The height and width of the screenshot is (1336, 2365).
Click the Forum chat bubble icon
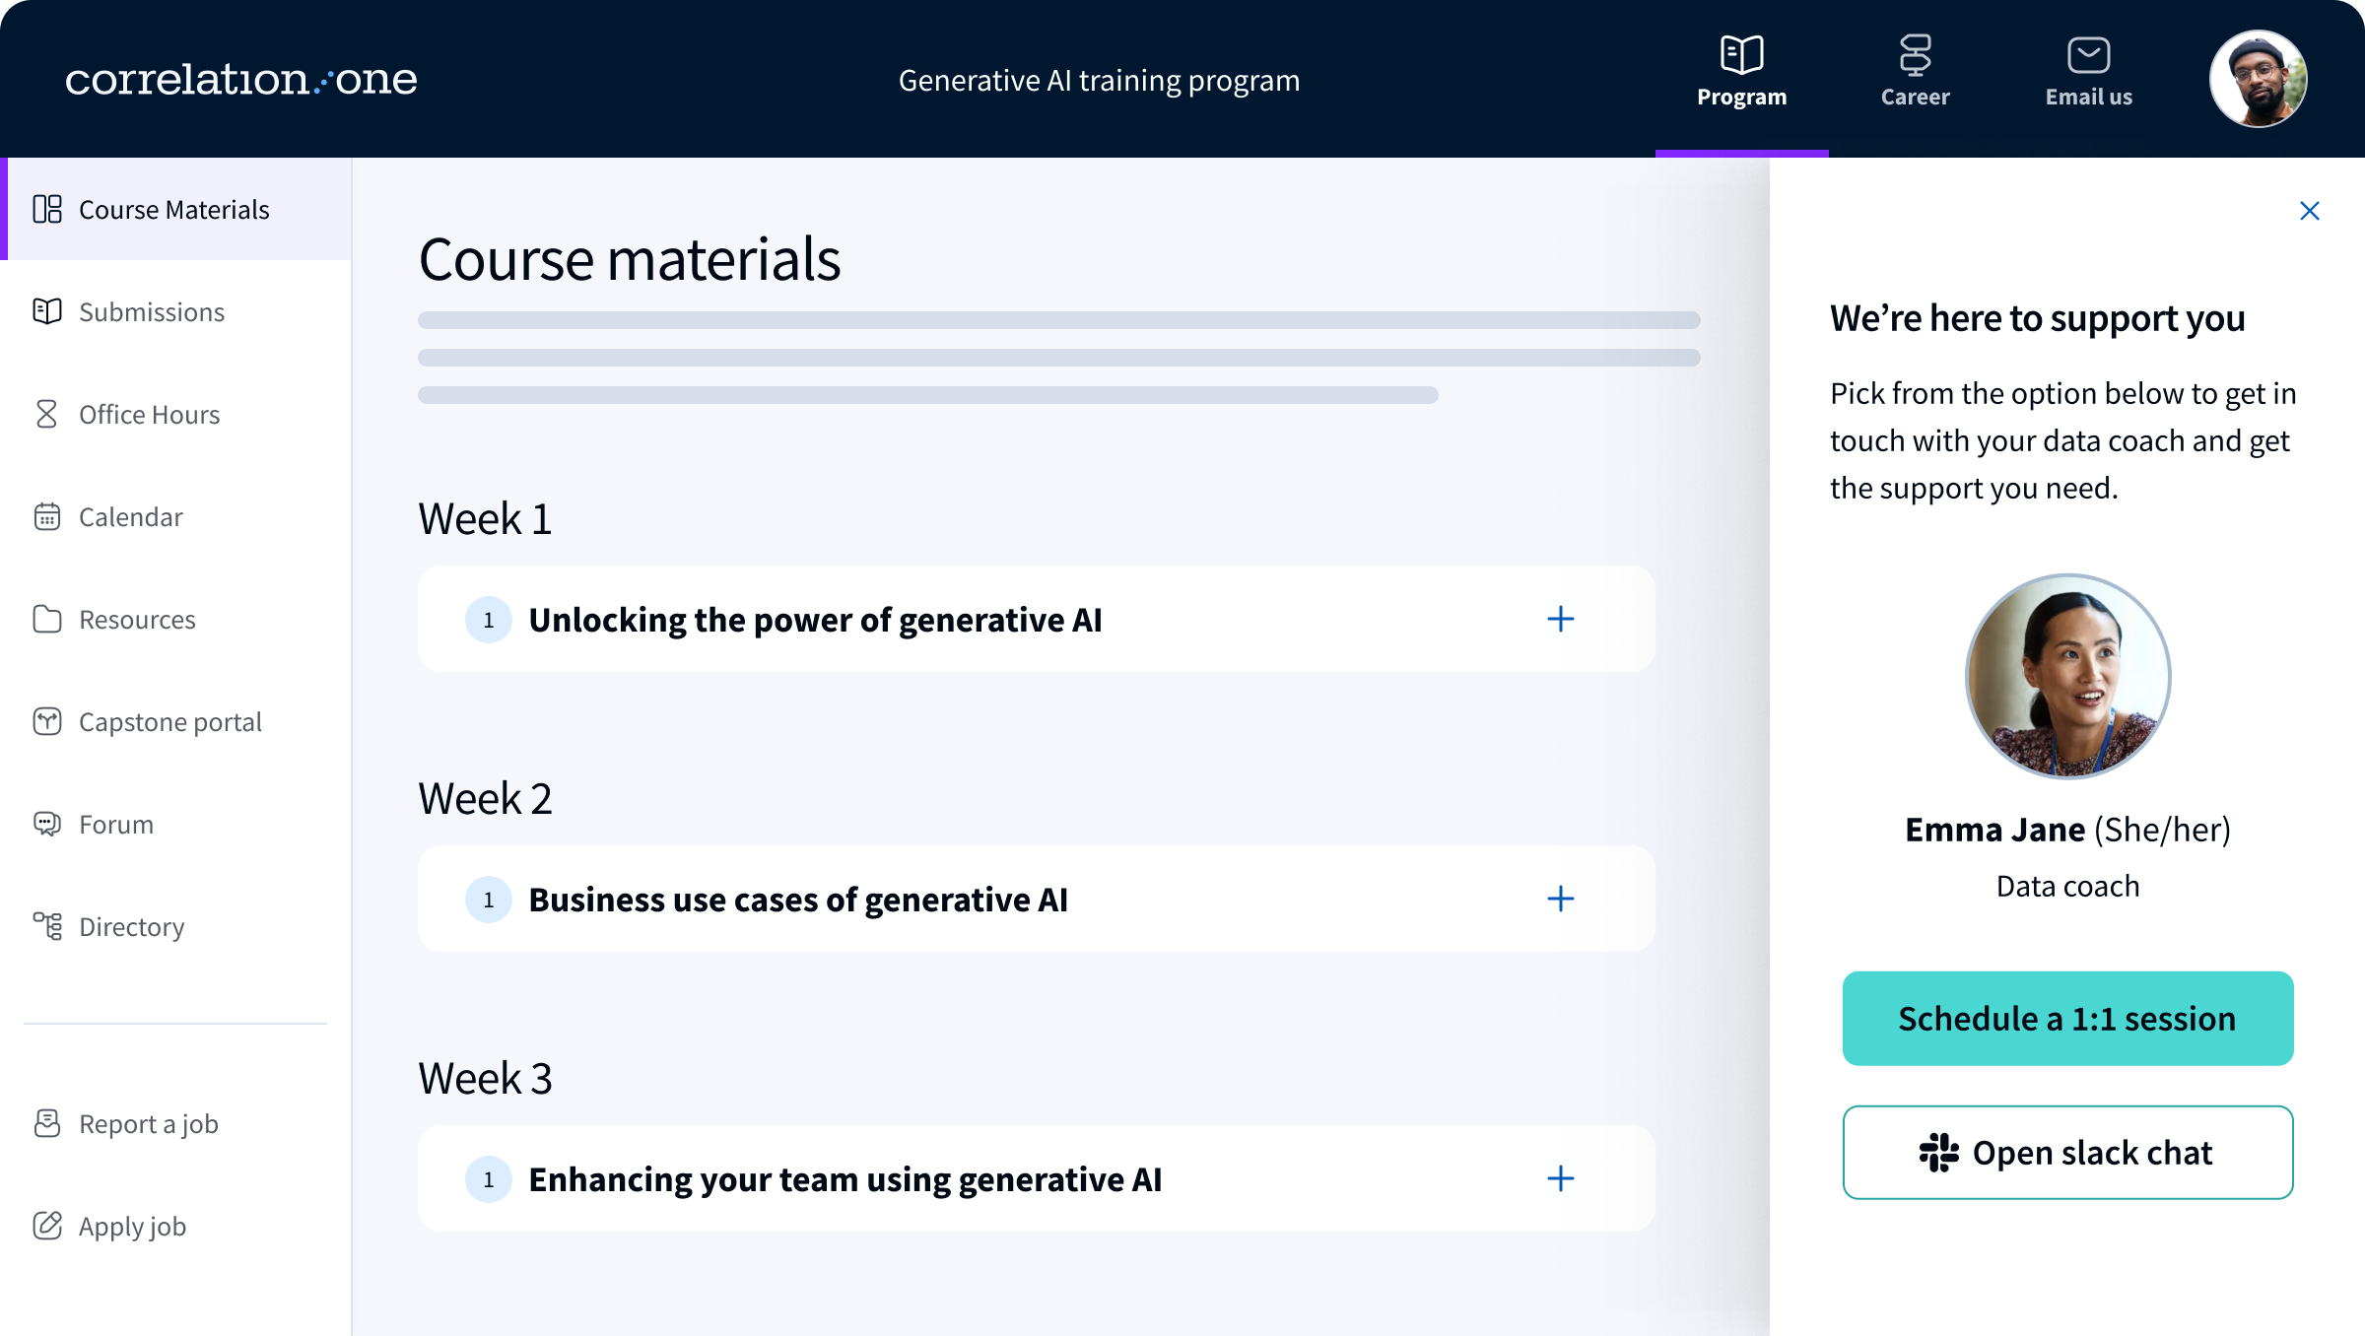(x=47, y=824)
